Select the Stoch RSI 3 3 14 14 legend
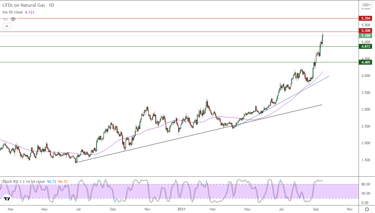The width and height of the screenshot is (375, 213). [23, 182]
